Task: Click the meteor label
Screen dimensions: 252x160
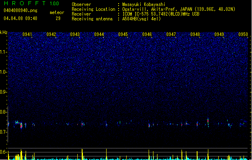Action: pyautogui.click(x=57, y=12)
